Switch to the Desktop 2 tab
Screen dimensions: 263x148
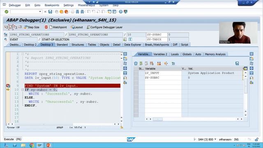pyautogui.click(x=30, y=45)
